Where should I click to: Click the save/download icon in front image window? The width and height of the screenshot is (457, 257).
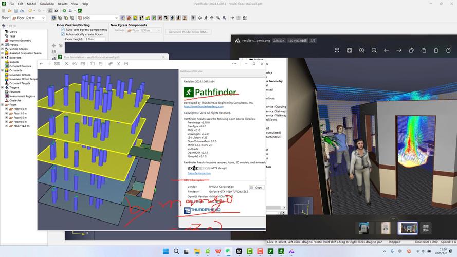[126, 64]
